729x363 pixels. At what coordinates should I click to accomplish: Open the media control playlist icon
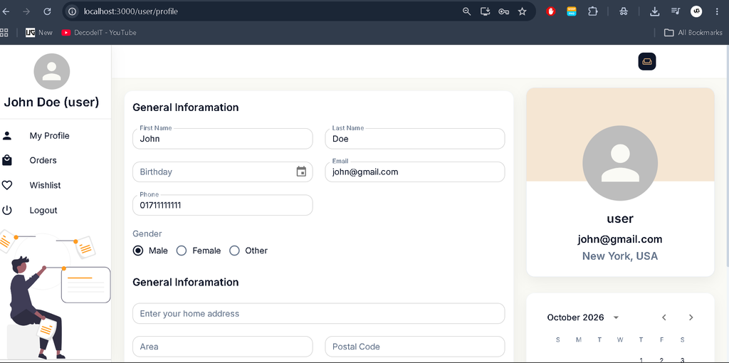coord(676,11)
